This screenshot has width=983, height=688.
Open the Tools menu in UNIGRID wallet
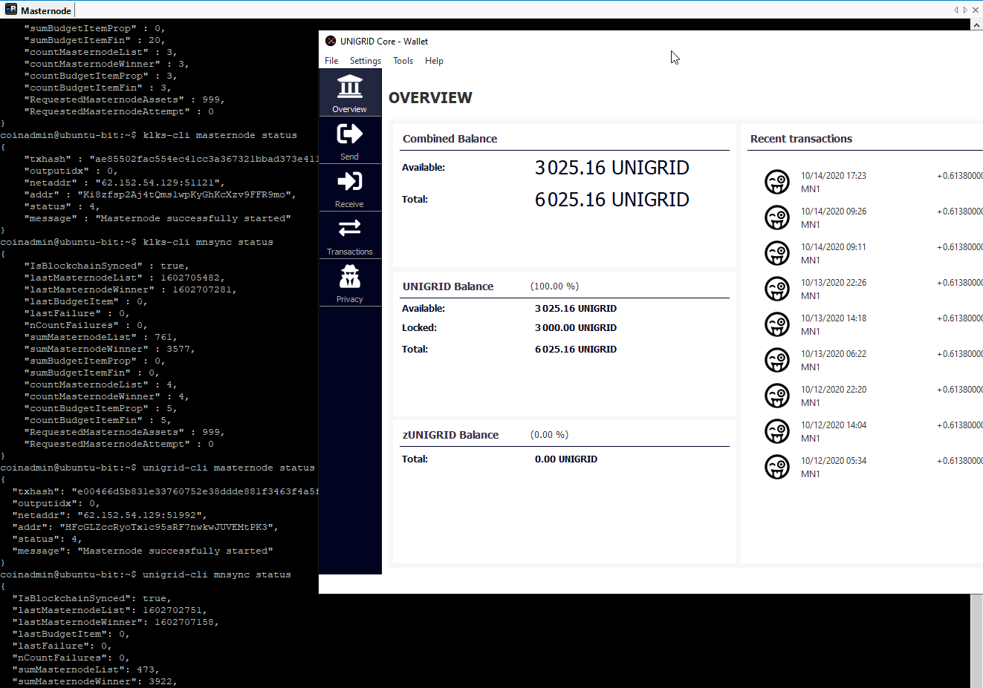[x=403, y=61]
